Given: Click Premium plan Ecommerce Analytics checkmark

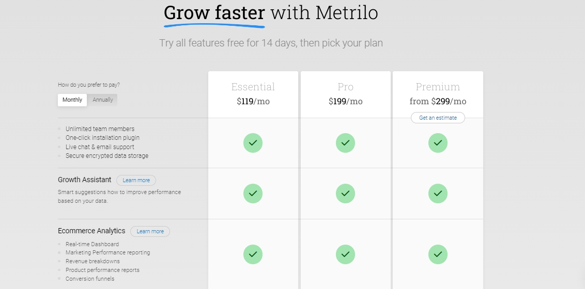Looking at the screenshot, I should [438, 254].
